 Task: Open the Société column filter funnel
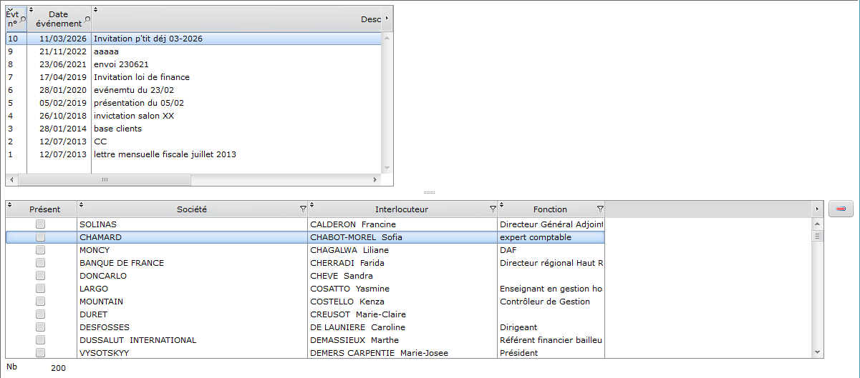302,209
